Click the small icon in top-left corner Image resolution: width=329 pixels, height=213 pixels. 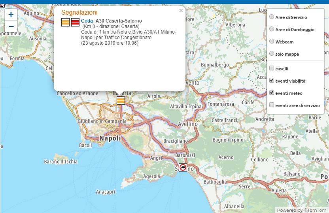tap(2, 5)
